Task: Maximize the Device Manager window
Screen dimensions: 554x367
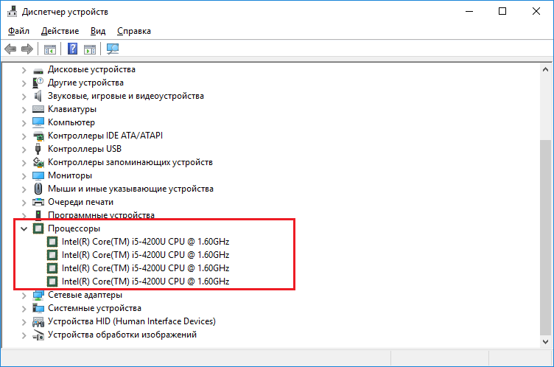Action: pyautogui.click(x=502, y=11)
